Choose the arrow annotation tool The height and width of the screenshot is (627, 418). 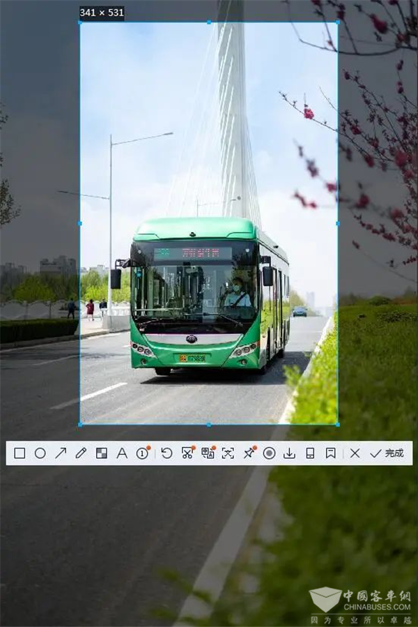pos(61,453)
